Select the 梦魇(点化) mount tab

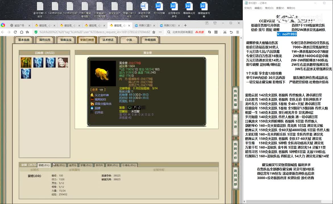tap(86, 165)
